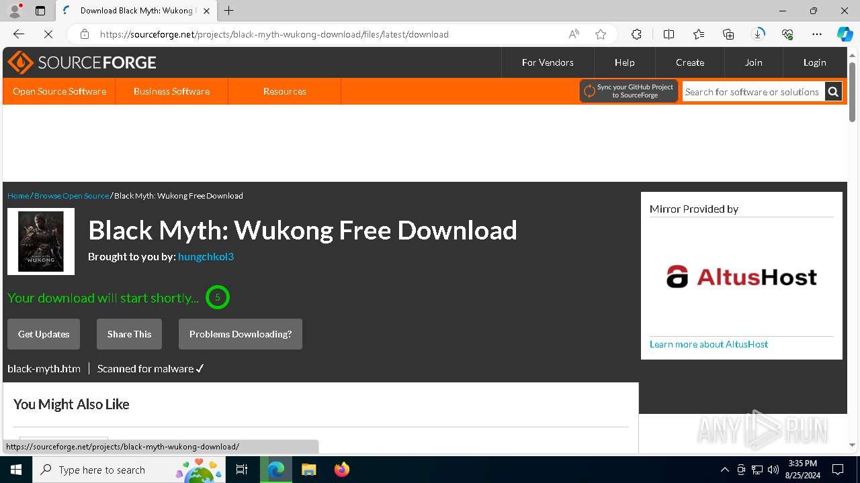Open the Help menu

pos(624,62)
